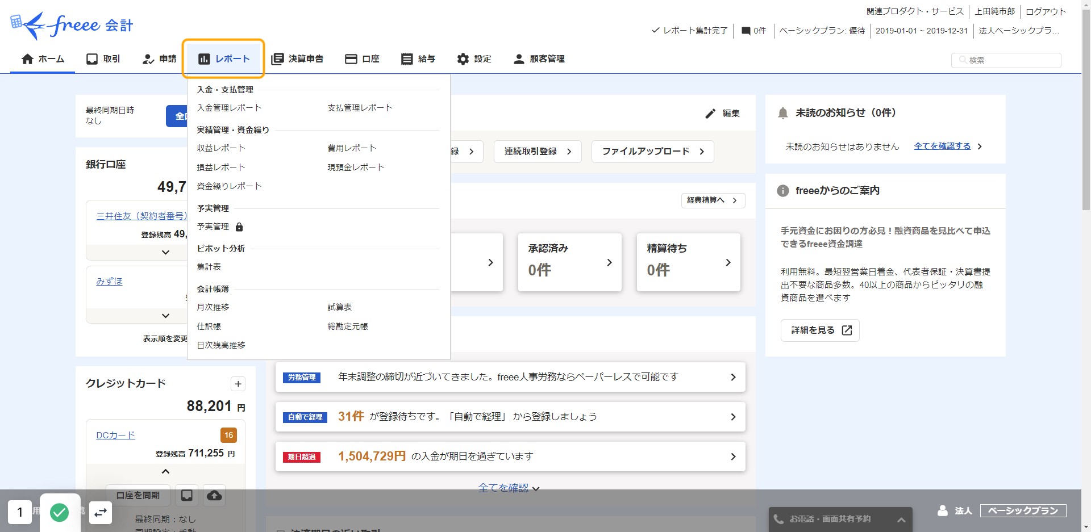Open the 口座 menu
Image resolution: width=1091 pixels, height=532 pixels.
pyautogui.click(x=362, y=59)
